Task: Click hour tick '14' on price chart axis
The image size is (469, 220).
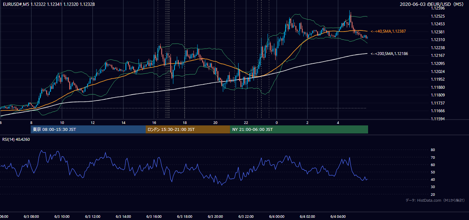Action: [x=123, y=123]
